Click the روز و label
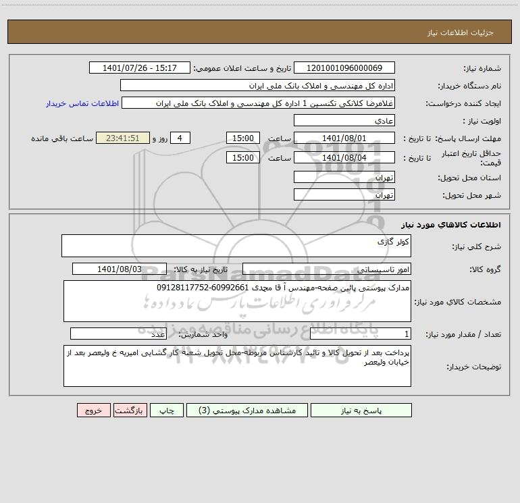Viewport: 520px width, 503px height. click(x=160, y=138)
